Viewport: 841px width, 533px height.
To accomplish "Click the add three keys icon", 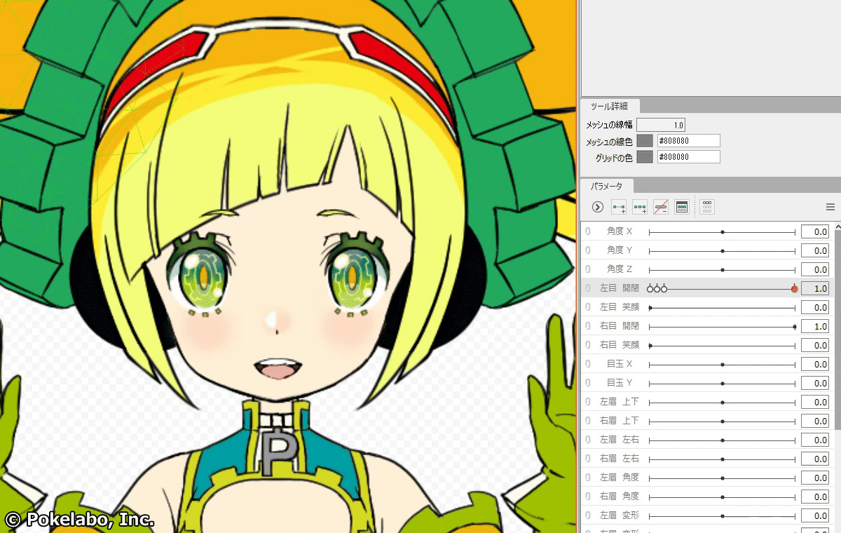I will (x=640, y=207).
